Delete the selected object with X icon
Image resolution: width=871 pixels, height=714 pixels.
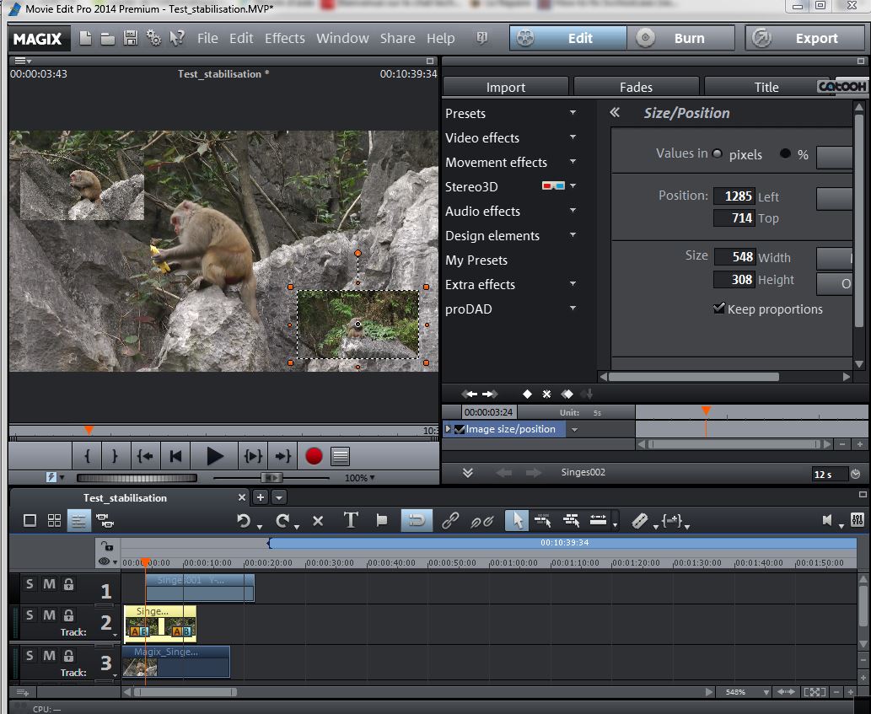318,521
